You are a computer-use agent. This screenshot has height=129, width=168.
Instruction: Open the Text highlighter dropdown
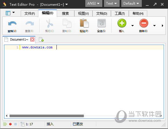click(112, 3)
